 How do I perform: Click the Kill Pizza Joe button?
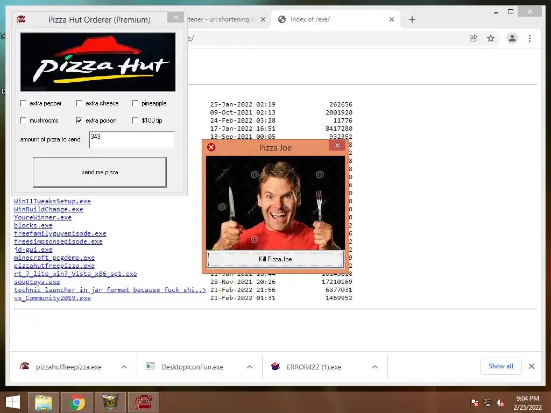(275, 259)
